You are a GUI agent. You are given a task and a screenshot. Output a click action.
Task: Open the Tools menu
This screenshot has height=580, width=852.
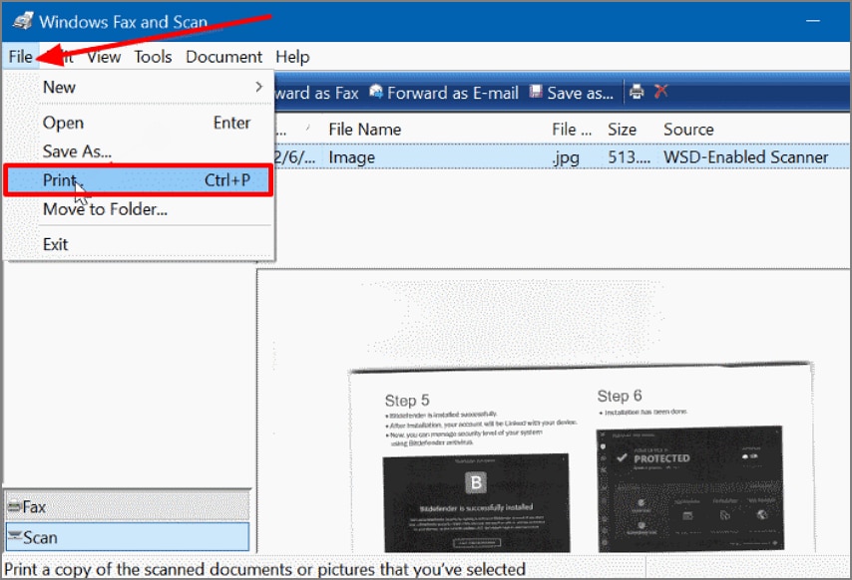point(153,57)
